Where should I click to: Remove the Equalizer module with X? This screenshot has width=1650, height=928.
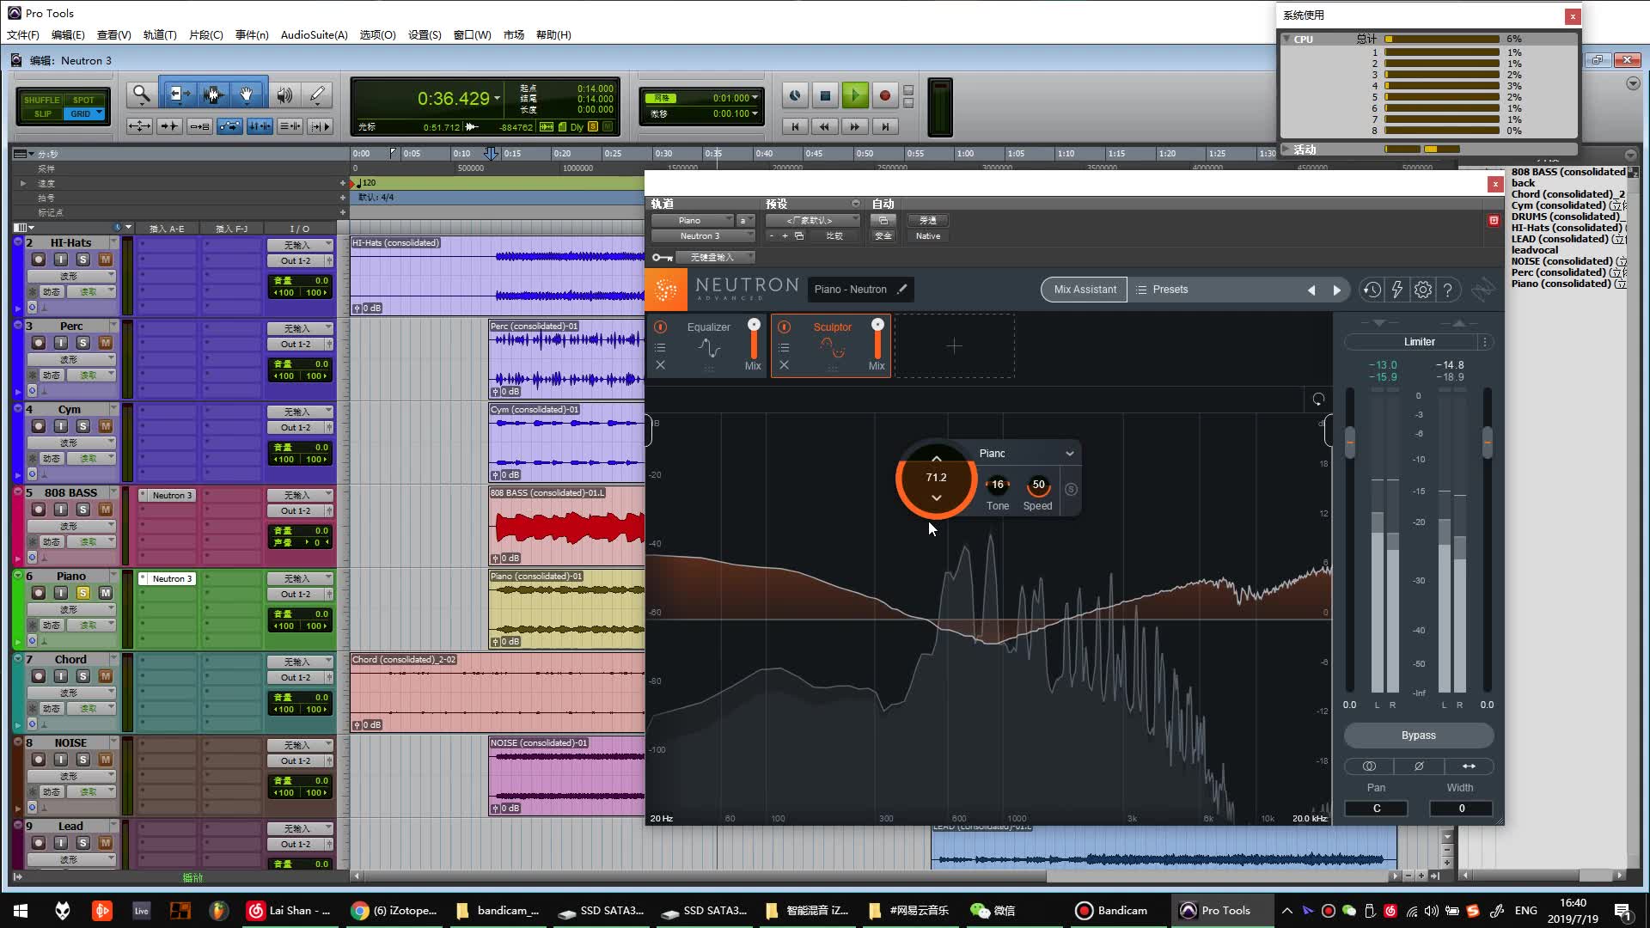660,365
